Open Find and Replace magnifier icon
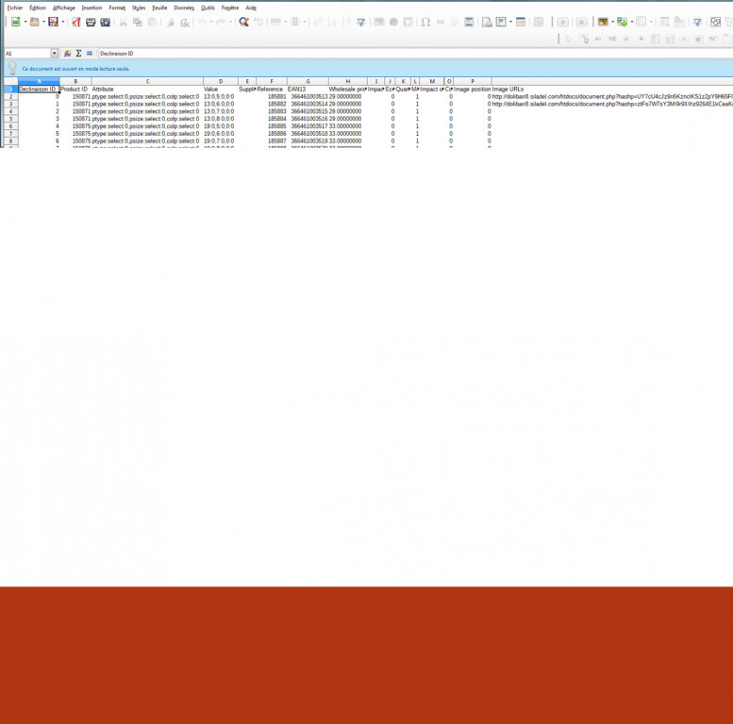Image resolution: width=733 pixels, height=724 pixels. tap(243, 22)
